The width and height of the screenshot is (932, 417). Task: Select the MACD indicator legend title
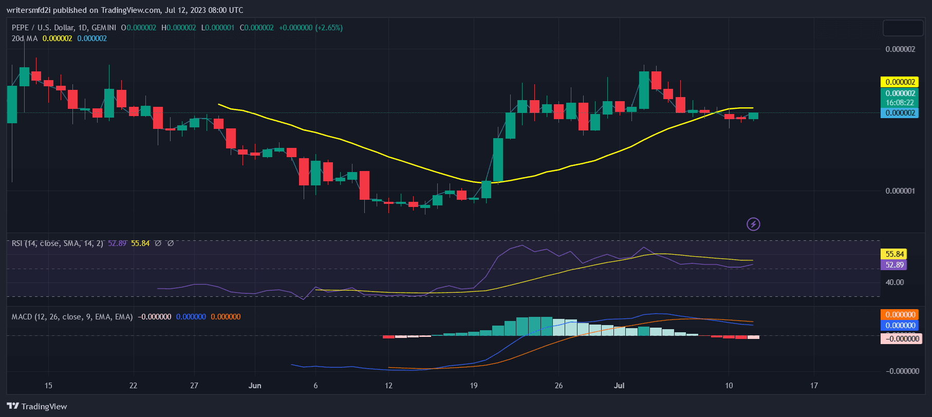(72, 317)
